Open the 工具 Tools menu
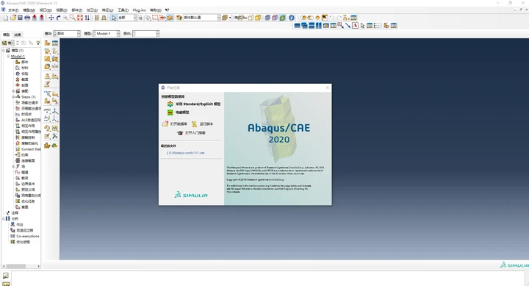The height and width of the screenshot is (286, 529). tap(123, 10)
